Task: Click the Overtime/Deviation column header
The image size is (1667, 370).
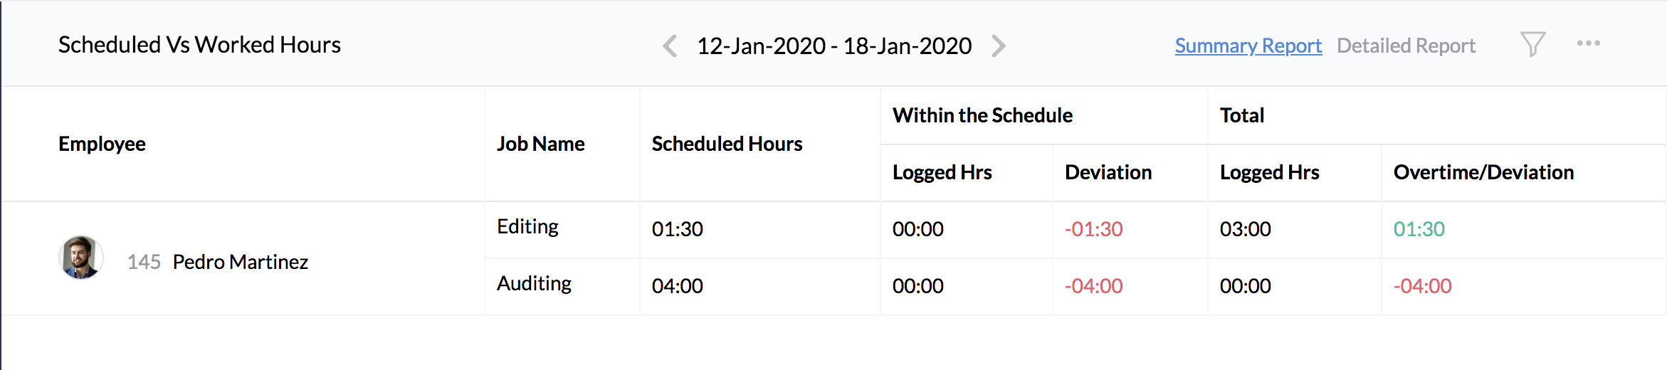Action: [1483, 172]
